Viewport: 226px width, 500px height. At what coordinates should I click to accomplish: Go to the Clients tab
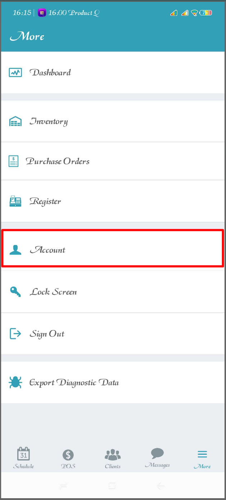(113, 459)
